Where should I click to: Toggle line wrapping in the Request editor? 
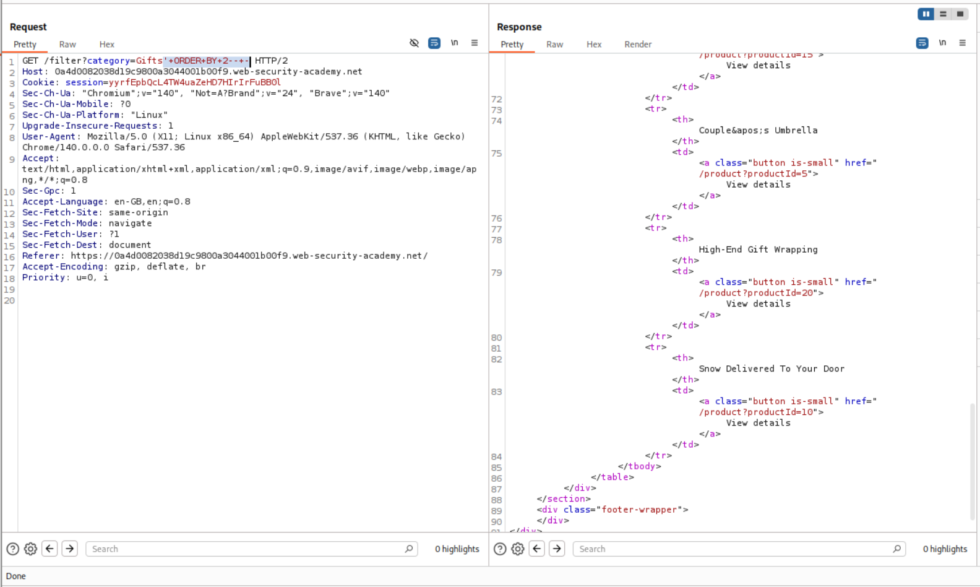click(434, 43)
